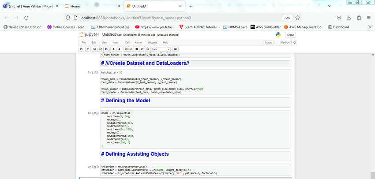Select the Defining the Model heading cell

coord(195,103)
